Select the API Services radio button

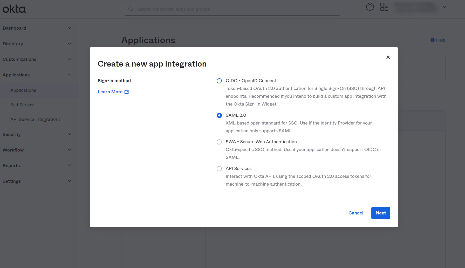219,169
